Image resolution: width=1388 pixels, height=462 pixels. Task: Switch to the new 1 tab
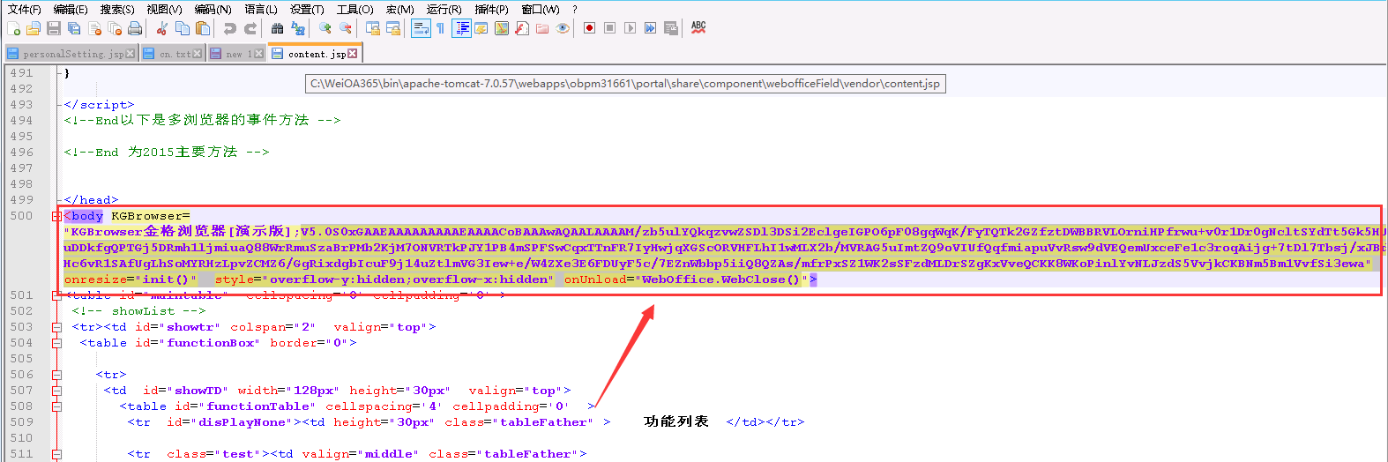click(236, 54)
